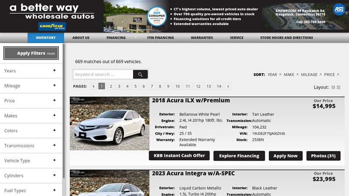Click Apply Now for Acura ILX
Viewport: 349px width, 196px height.
click(x=286, y=156)
